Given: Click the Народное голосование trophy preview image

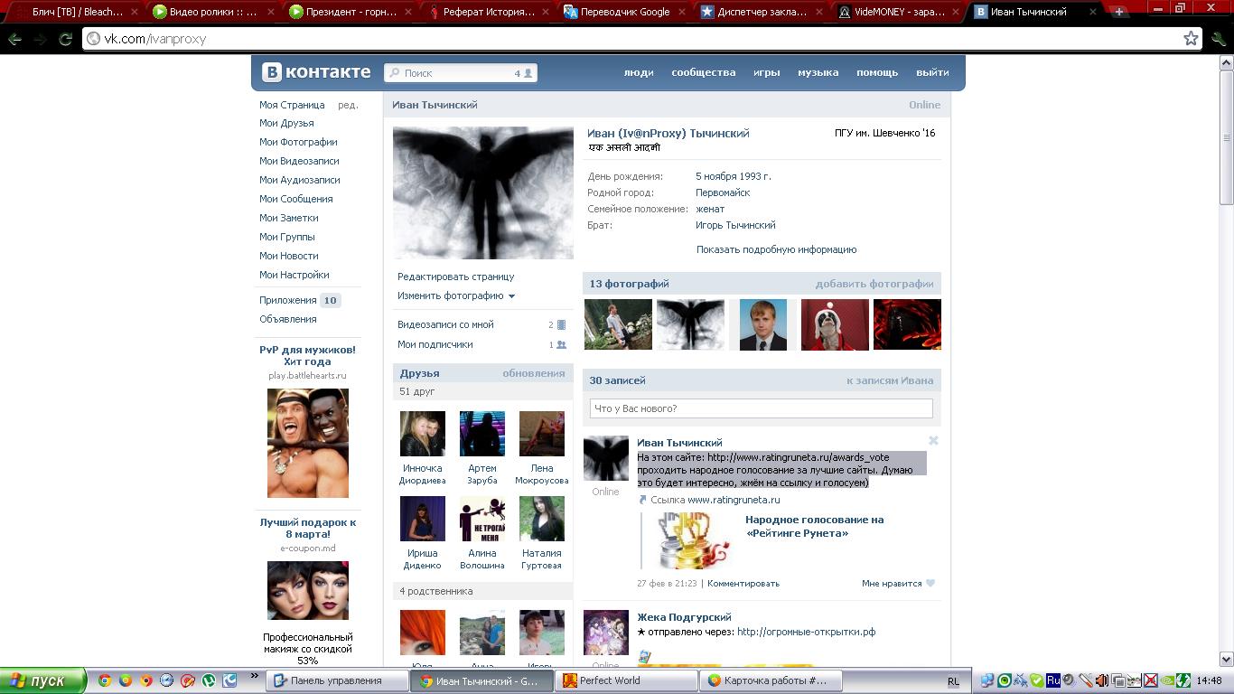Looking at the screenshot, I should pyautogui.click(x=692, y=540).
